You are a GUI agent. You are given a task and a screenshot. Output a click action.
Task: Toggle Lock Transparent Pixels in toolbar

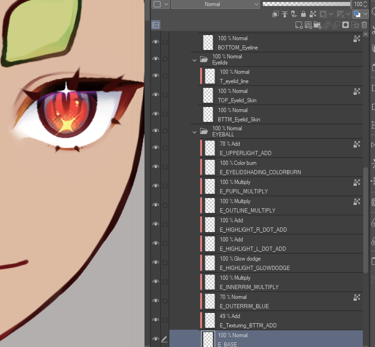point(313,14)
